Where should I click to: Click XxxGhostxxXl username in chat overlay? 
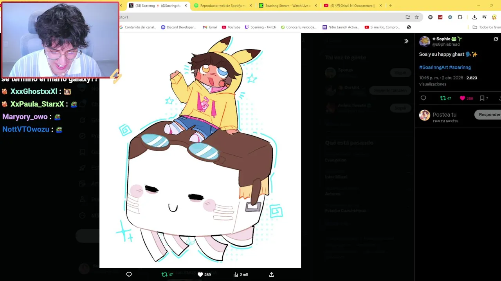coord(34,91)
